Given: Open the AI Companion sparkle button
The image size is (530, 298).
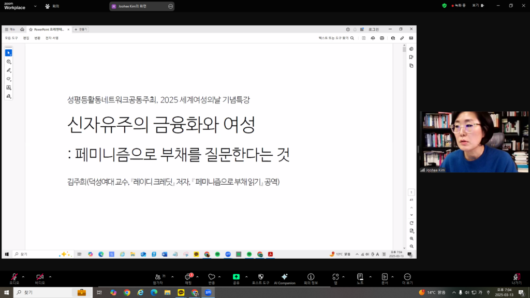Looking at the screenshot, I should [285, 278].
